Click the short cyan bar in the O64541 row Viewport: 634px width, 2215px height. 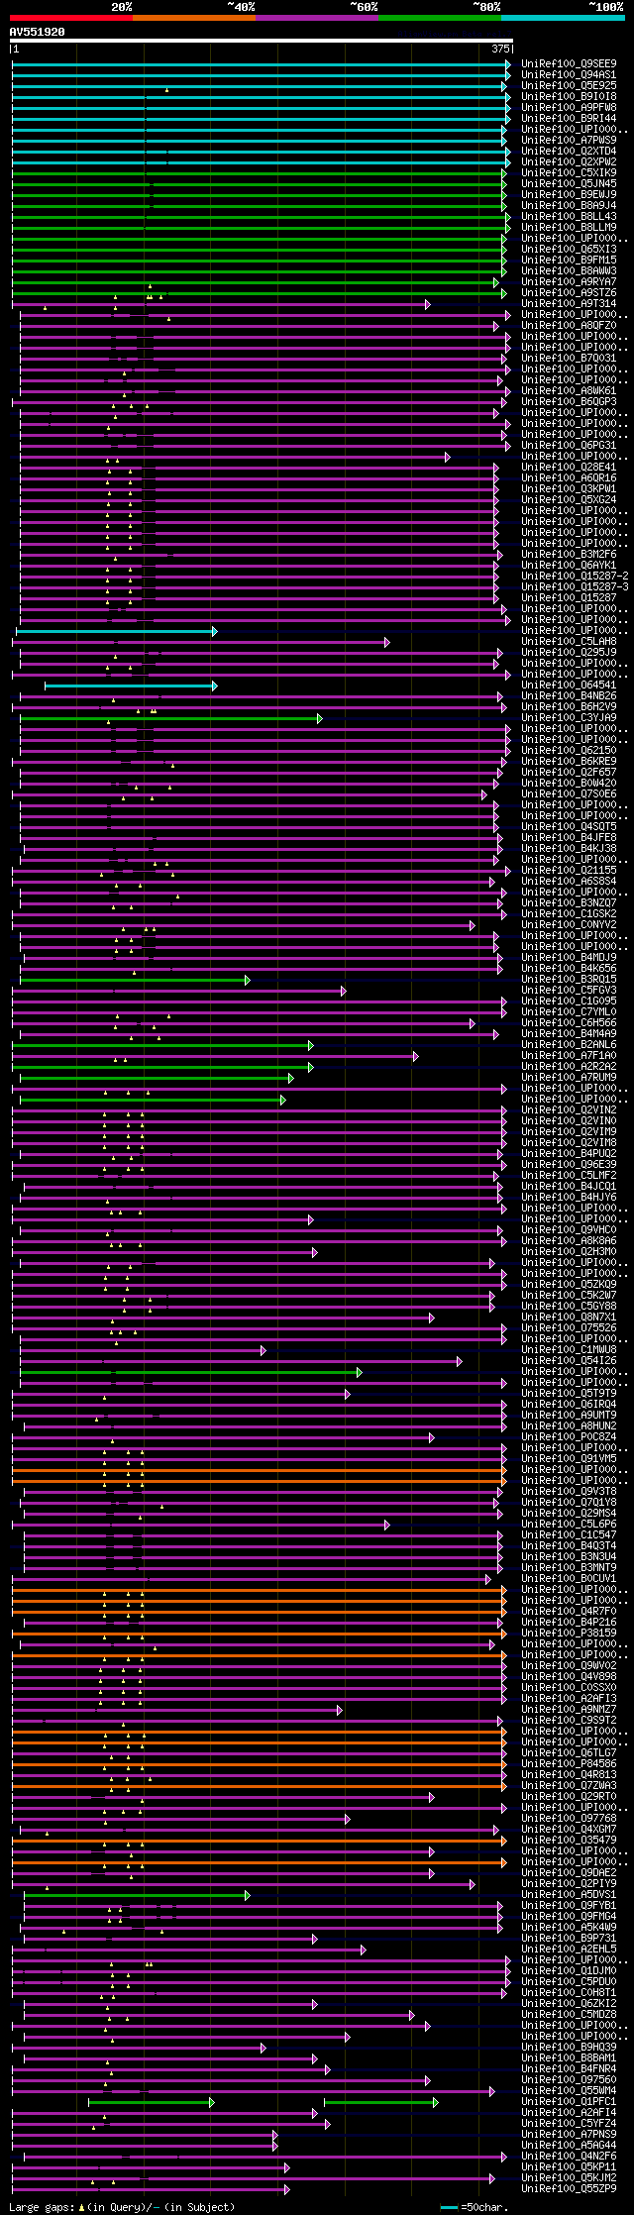pyautogui.click(x=131, y=686)
